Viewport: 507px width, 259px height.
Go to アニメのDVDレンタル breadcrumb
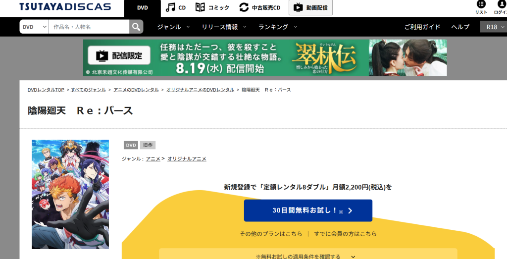click(136, 90)
